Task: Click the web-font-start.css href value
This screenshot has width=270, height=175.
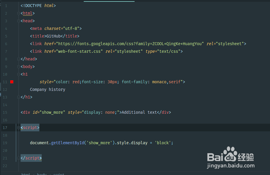Action: click(79, 51)
